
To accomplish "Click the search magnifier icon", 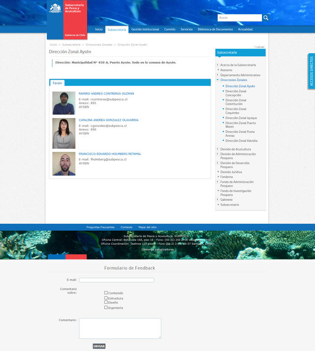I will [x=266, y=18].
